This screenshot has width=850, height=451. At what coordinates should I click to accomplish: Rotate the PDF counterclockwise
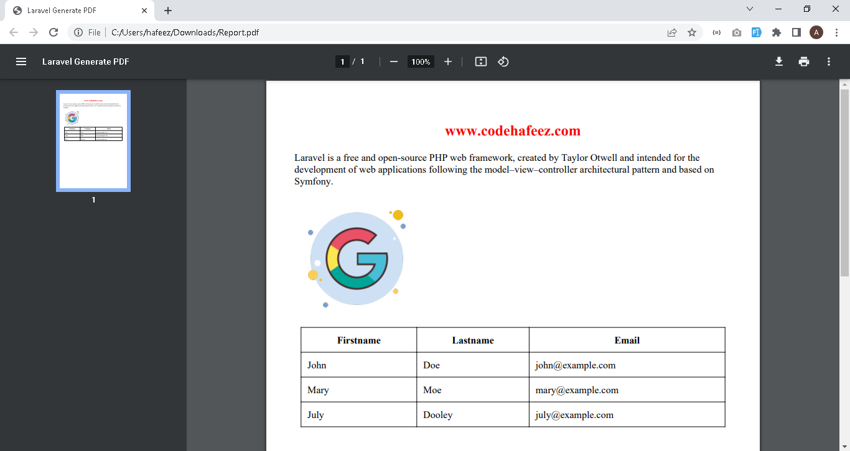click(x=503, y=61)
